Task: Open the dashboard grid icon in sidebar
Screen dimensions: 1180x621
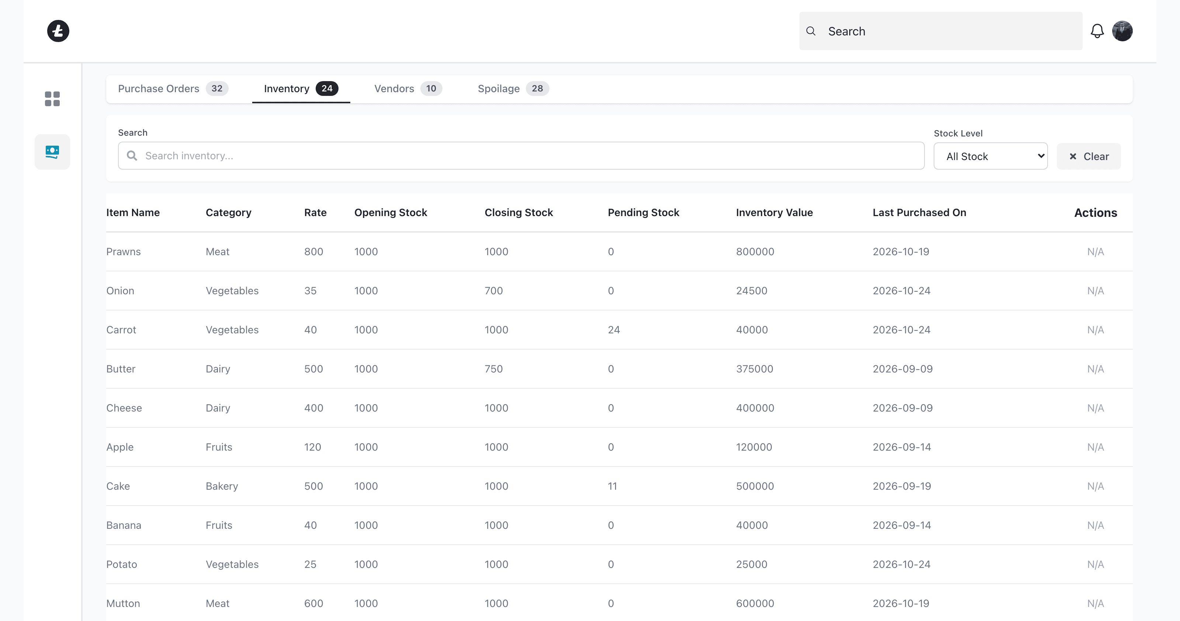Action: [x=52, y=99]
